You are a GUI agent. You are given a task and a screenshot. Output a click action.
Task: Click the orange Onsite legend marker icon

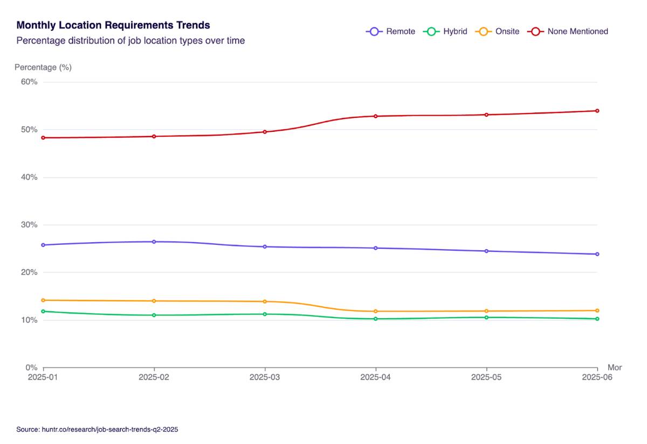pos(483,31)
